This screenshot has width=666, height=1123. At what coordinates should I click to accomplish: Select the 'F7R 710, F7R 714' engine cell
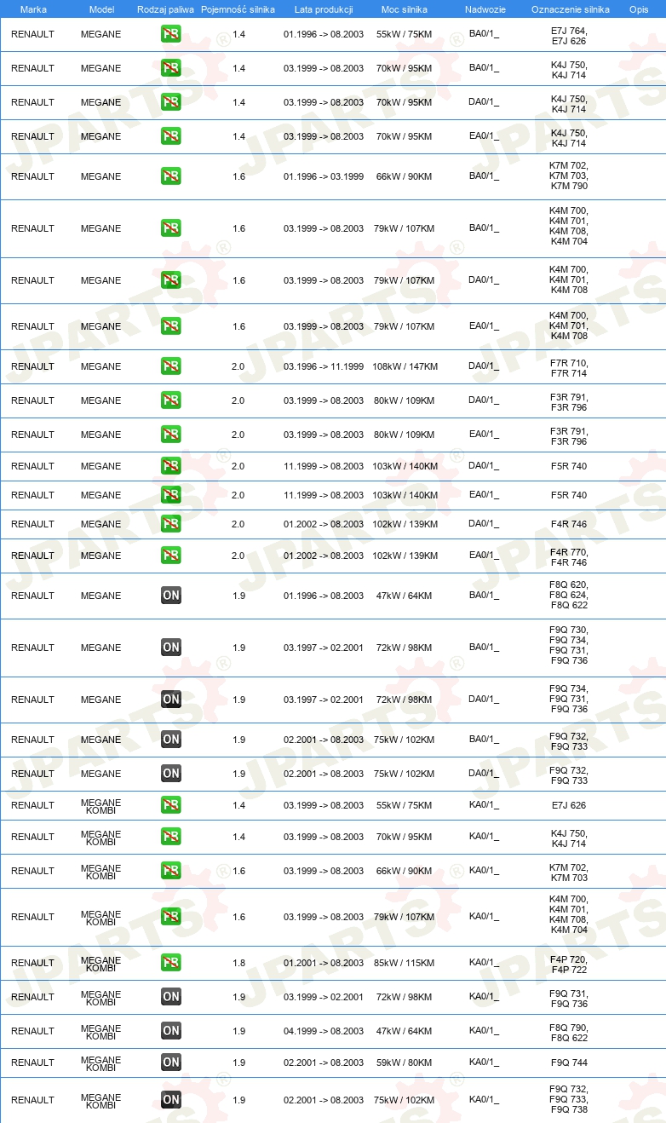(569, 366)
